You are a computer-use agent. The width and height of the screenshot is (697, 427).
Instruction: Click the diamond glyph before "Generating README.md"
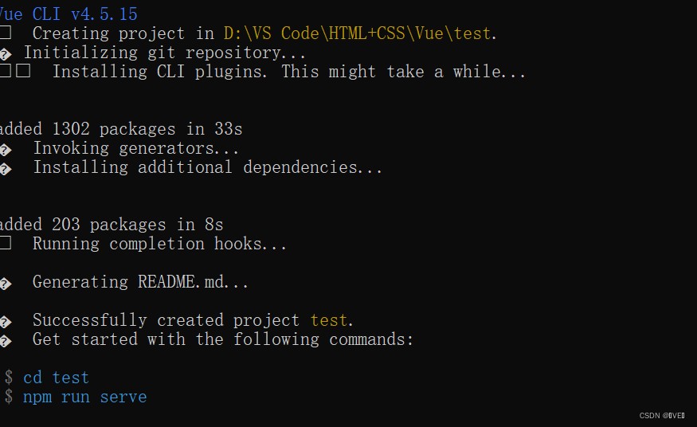[6, 283]
